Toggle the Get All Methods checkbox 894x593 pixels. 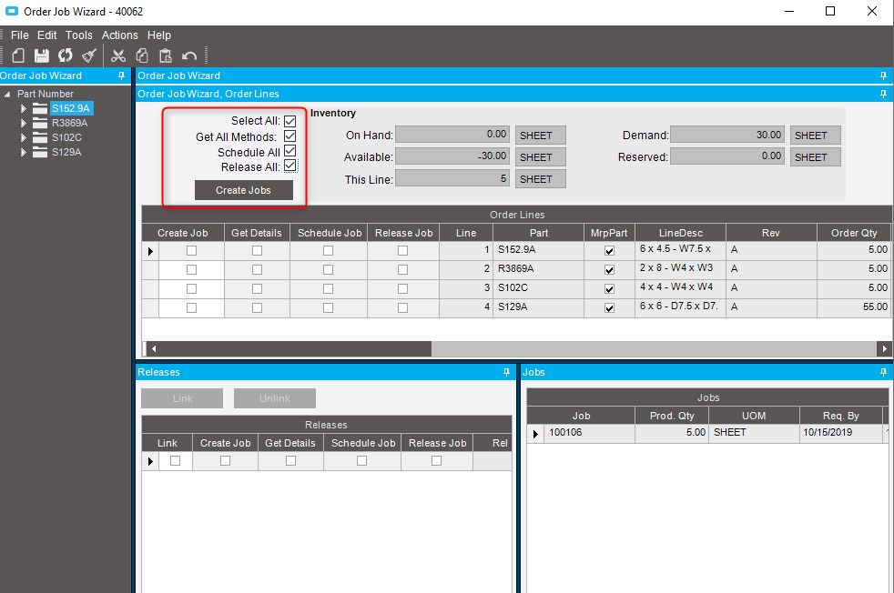290,136
